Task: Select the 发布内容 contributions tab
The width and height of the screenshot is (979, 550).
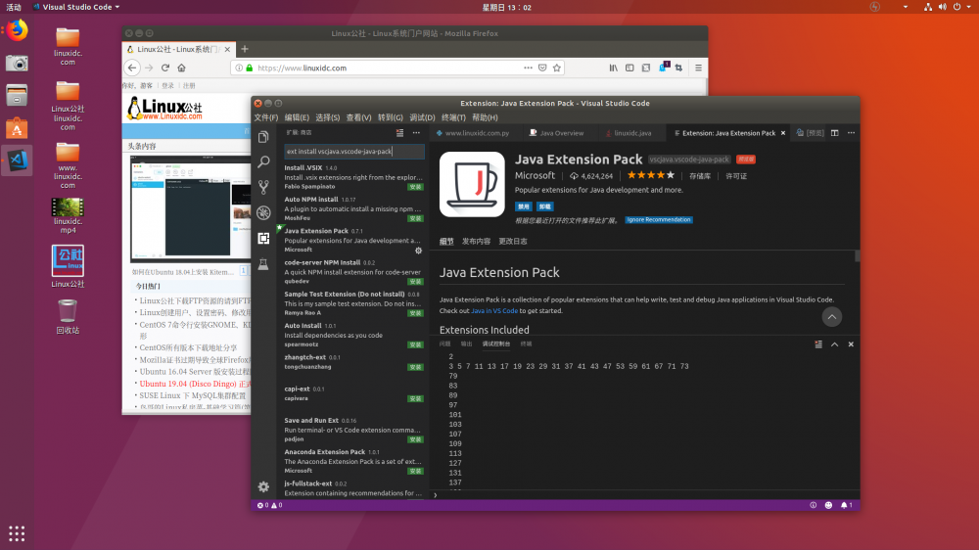Action: click(476, 241)
